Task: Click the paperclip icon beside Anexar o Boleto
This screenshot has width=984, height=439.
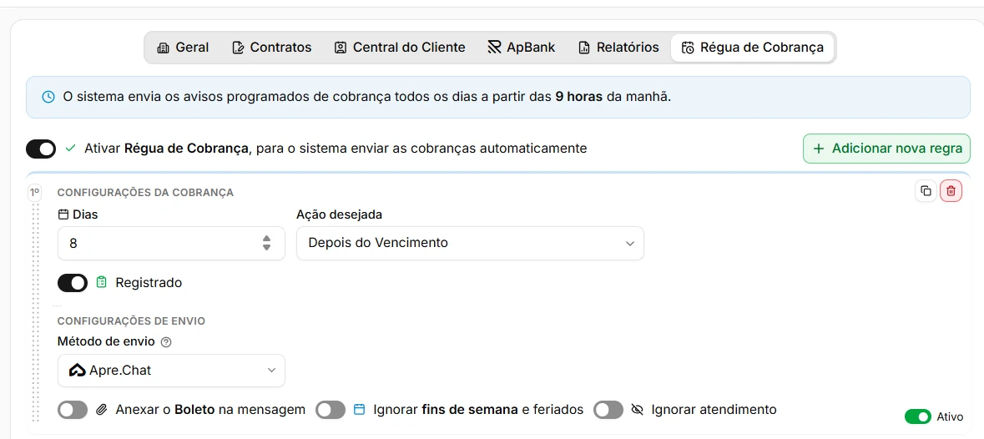Action: pos(102,410)
